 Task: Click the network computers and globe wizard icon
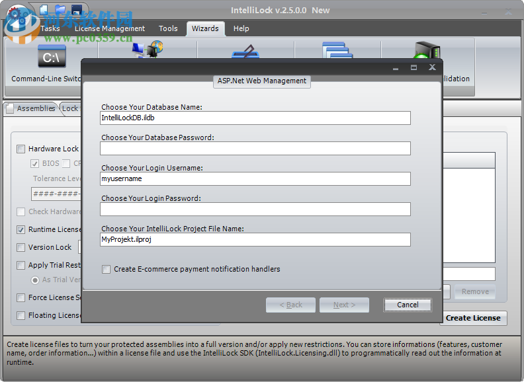[148, 50]
